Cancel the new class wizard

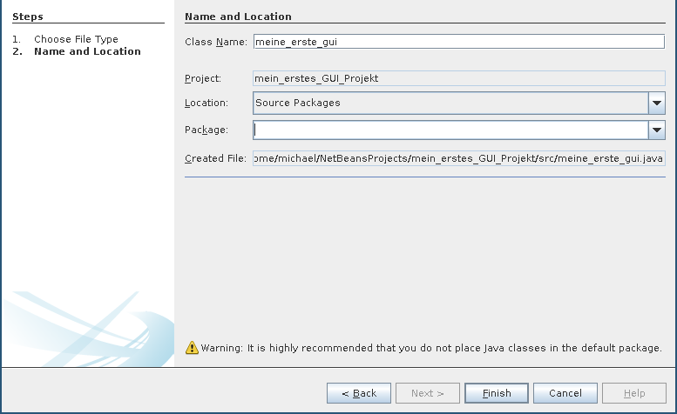565,393
